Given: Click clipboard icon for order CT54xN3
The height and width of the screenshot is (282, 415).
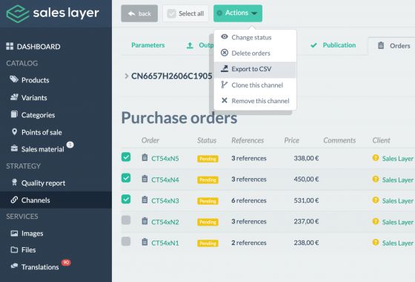Looking at the screenshot, I should (x=145, y=200).
